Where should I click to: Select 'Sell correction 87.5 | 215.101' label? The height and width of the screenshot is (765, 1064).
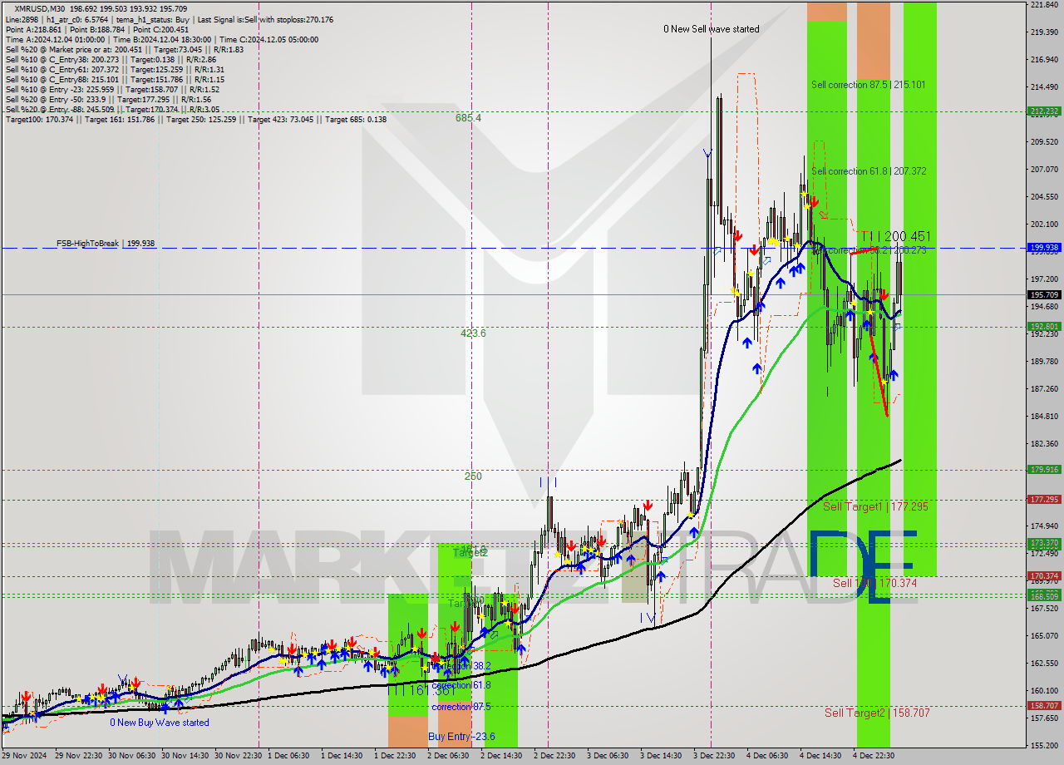(869, 85)
